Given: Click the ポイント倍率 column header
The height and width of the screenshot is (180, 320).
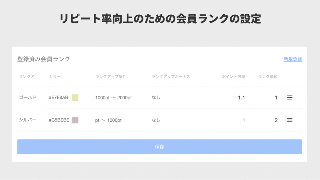Looking at the screenshot, I should pos(233,77).
